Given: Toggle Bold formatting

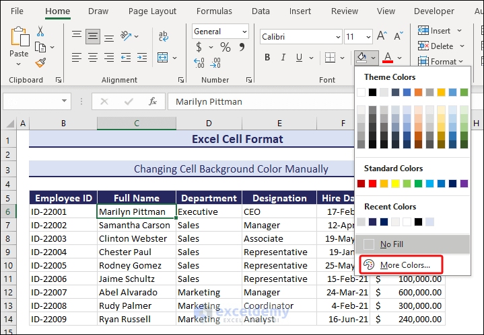Looking at the screenshot, I should point(267,58).
